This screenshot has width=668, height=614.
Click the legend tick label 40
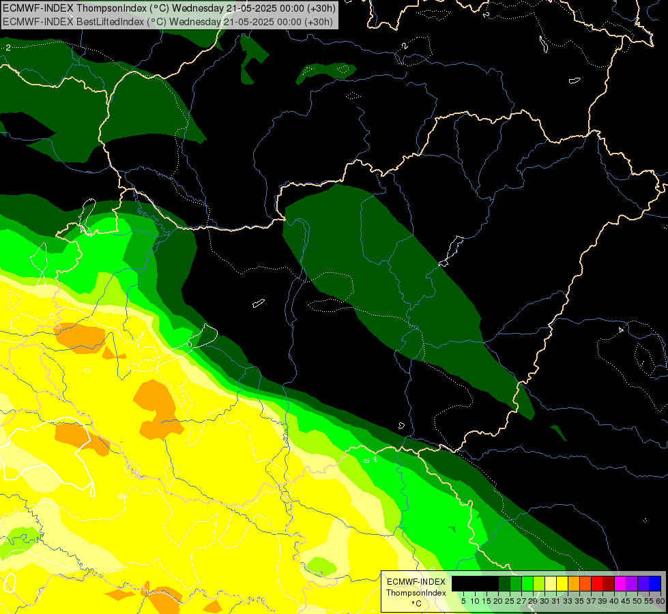tap(614, 601)
